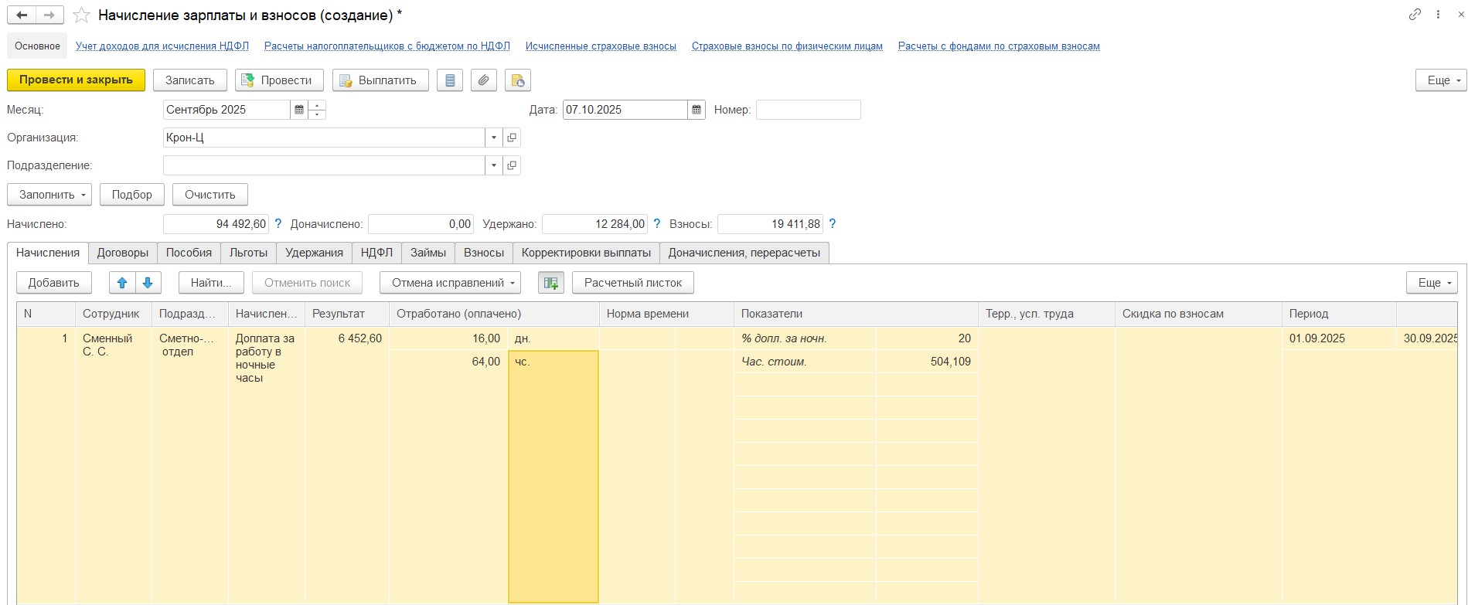Open Отмена исправлений dropdown menu
This screenshot has height=605, width=1468.
[x=450, y=283]
